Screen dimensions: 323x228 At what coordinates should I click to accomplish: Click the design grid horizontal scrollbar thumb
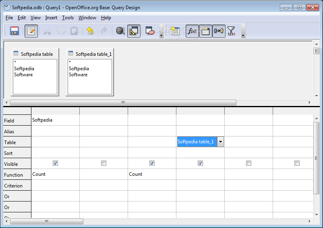[x=47, y=221]
